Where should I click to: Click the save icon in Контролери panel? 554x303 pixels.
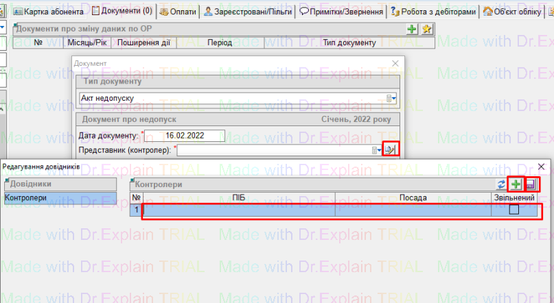(x=531, y=184)
